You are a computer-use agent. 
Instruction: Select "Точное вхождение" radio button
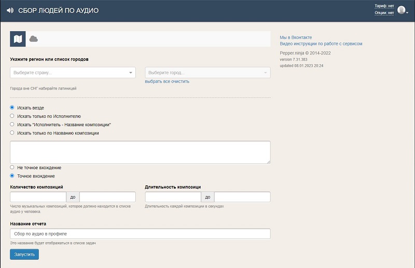click(x=12, y=176)
